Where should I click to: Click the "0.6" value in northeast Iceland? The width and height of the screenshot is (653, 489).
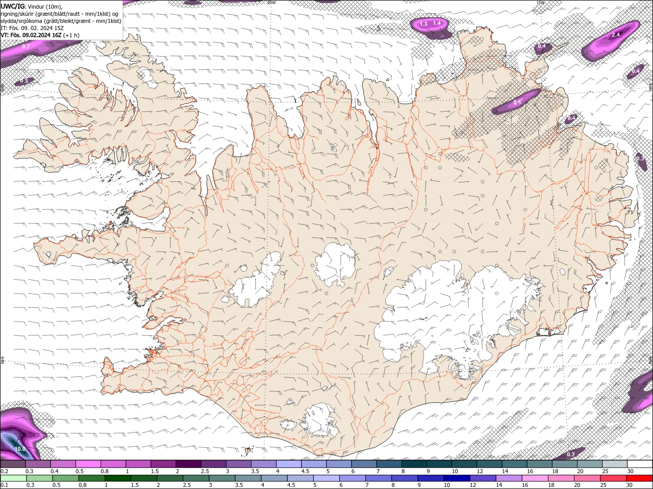[x=517, y=102]
